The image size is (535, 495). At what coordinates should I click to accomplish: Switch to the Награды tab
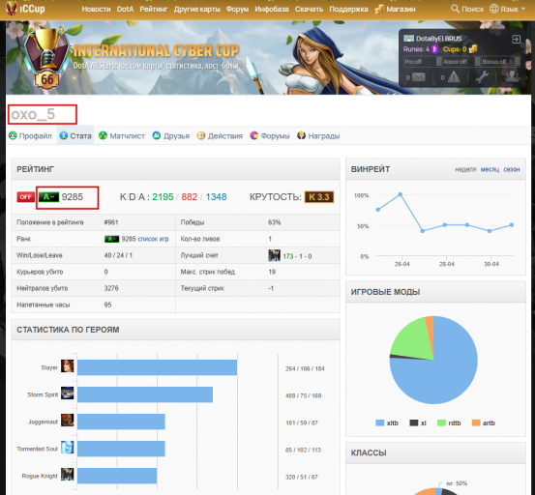click(x=318, y=136)
